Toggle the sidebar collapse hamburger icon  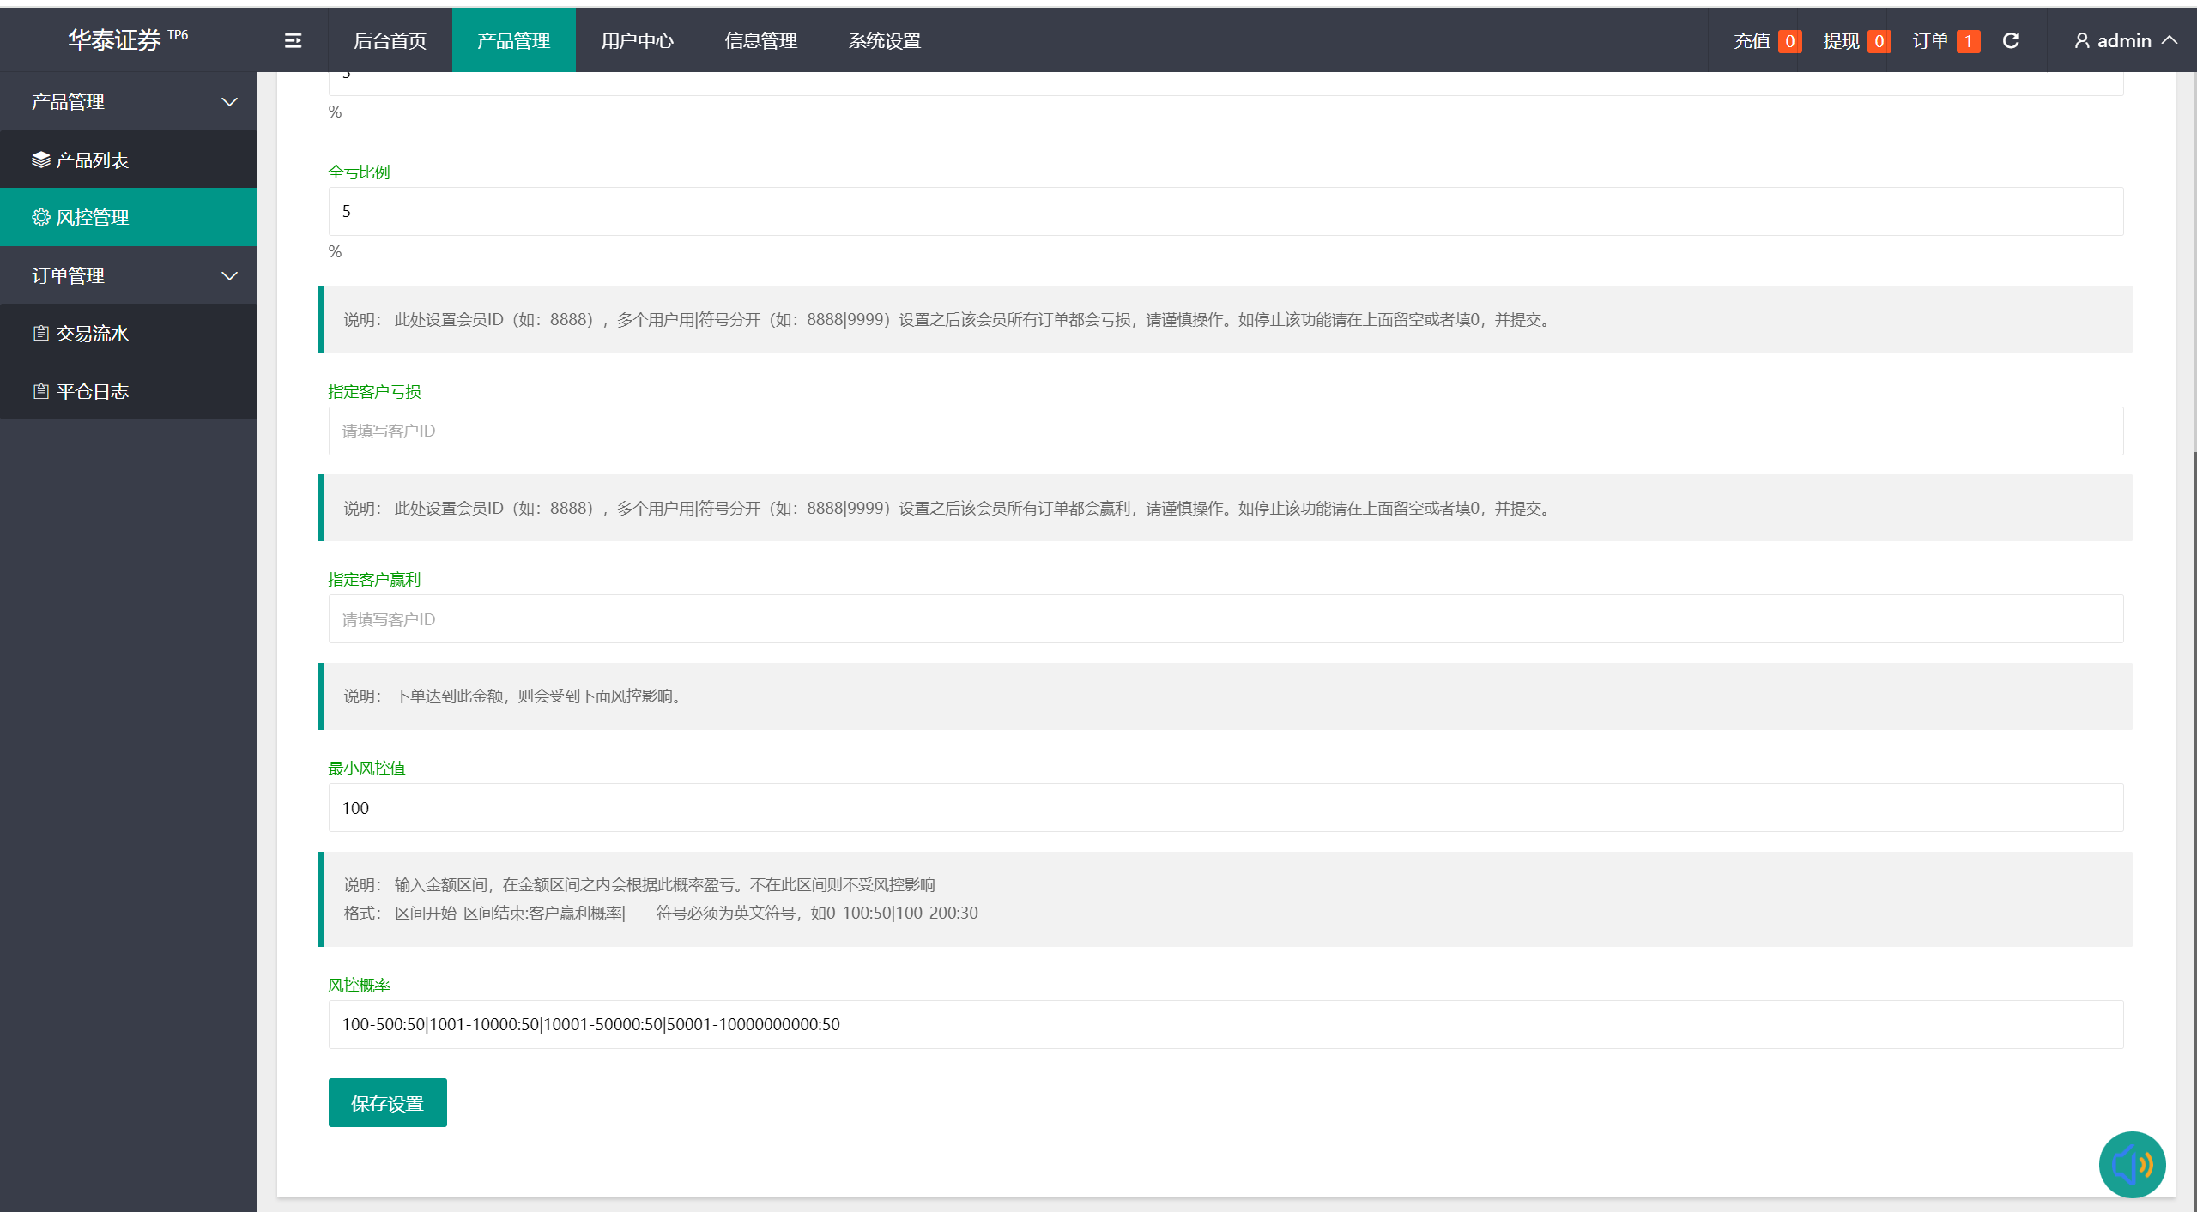(x=293, y=40)
